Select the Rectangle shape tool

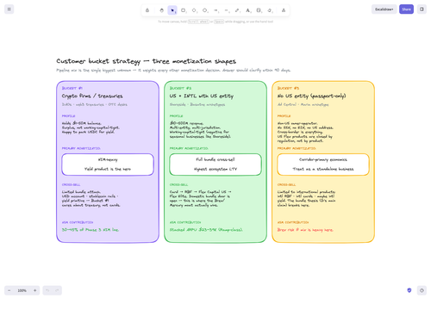pos(184,10)
